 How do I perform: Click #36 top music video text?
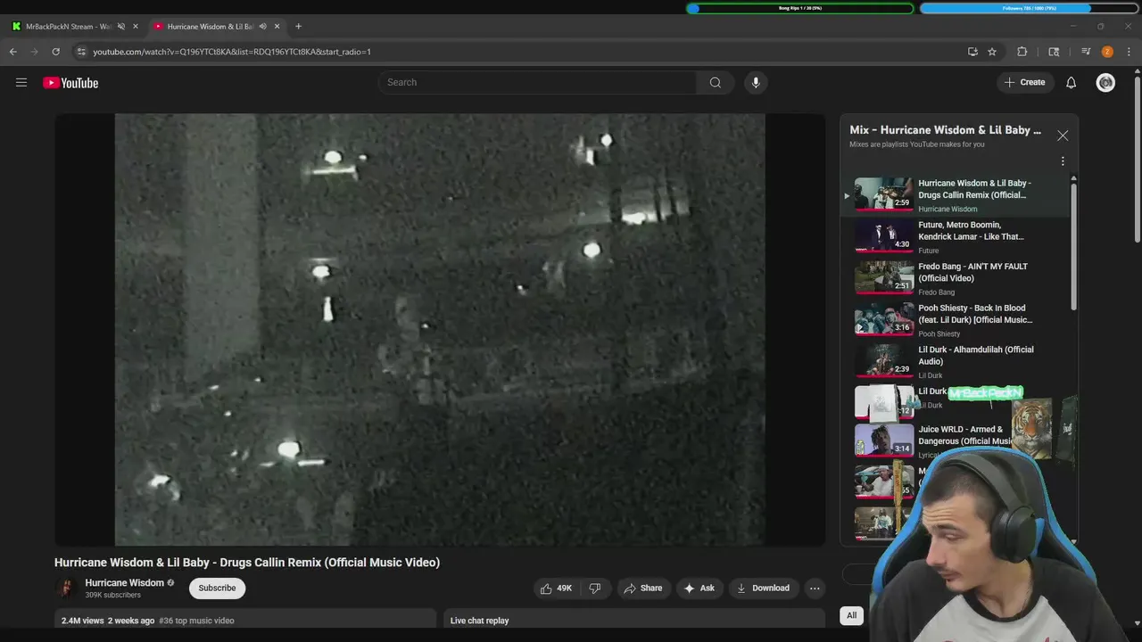(x=196, y=621)
